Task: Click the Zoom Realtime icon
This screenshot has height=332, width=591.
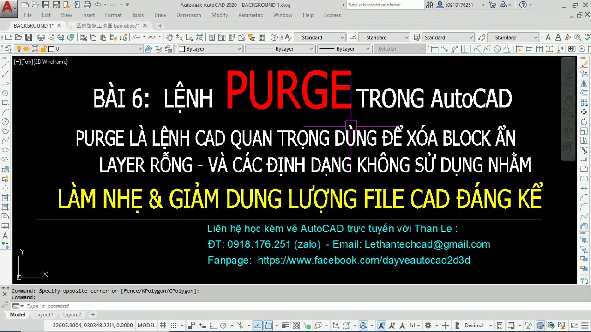Action: [179, 37]
